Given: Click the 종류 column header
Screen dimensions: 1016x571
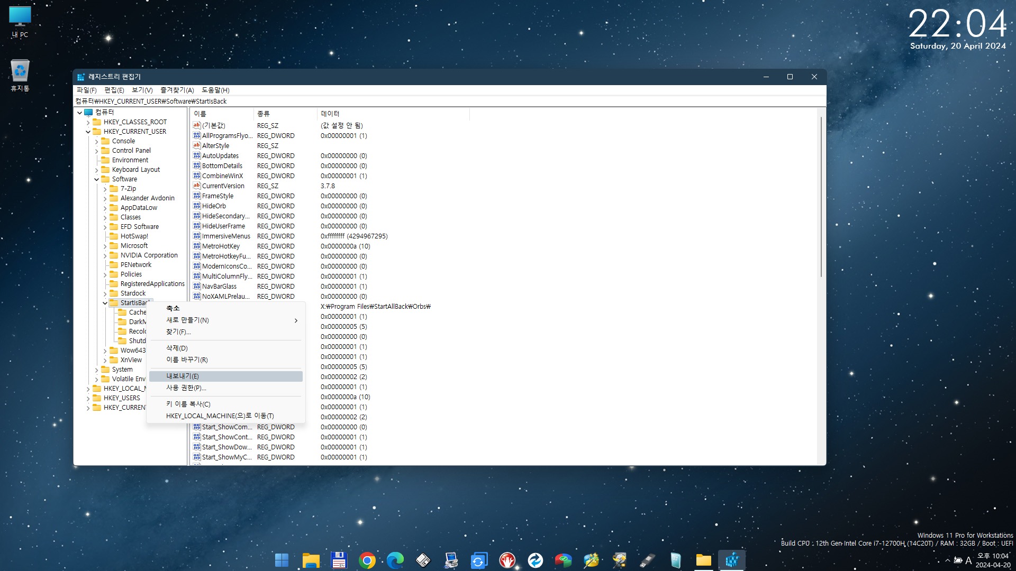Looking at the screenshot, I should [286, 114].
